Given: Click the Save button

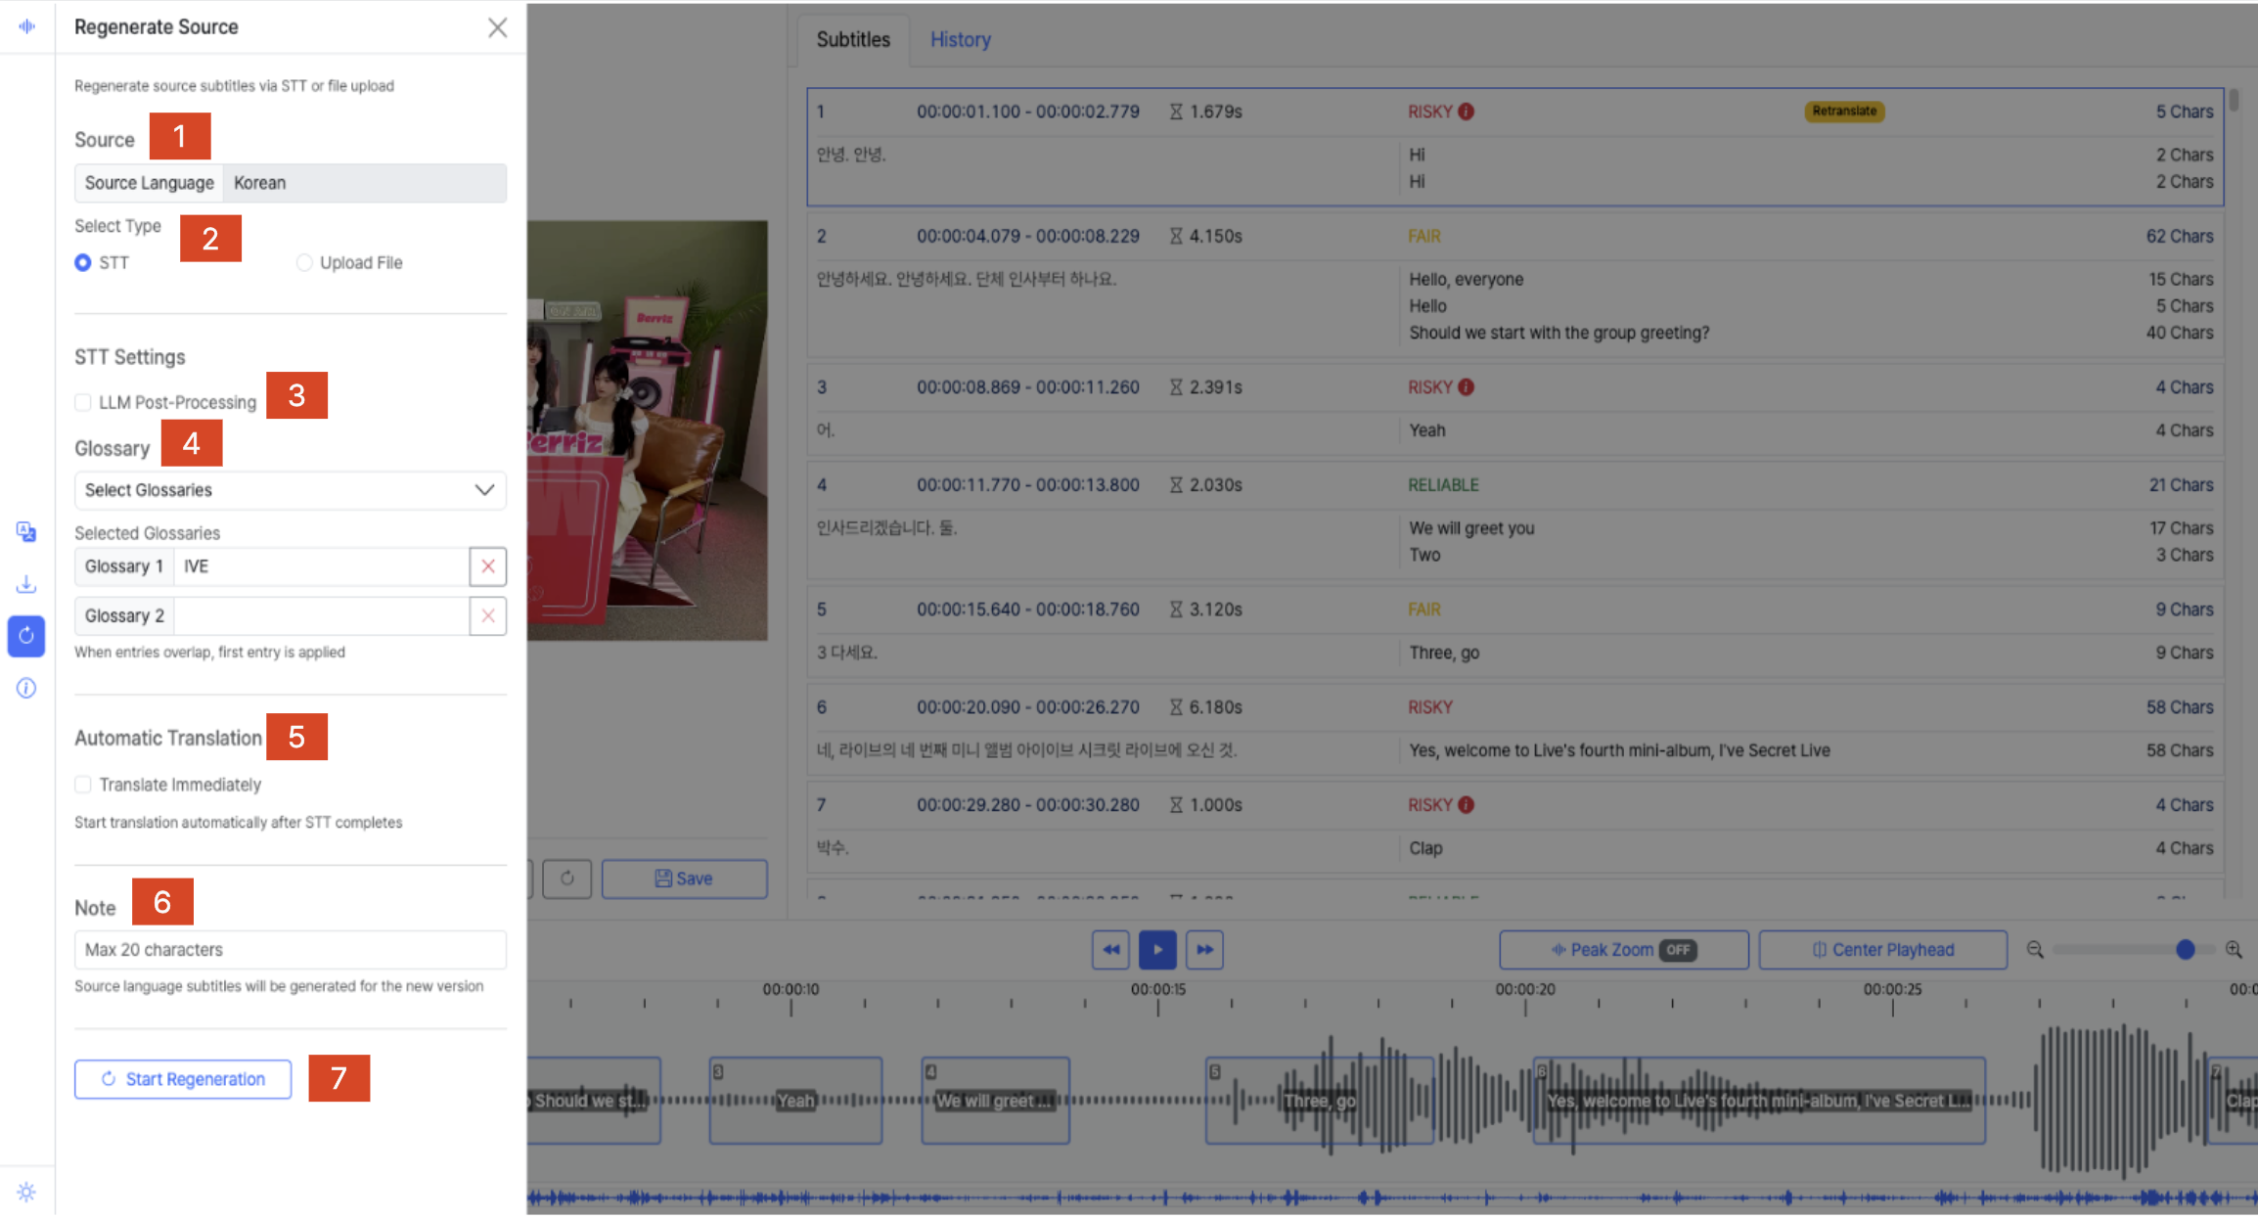Looking at the screenshot, I should tap(684, 879).
